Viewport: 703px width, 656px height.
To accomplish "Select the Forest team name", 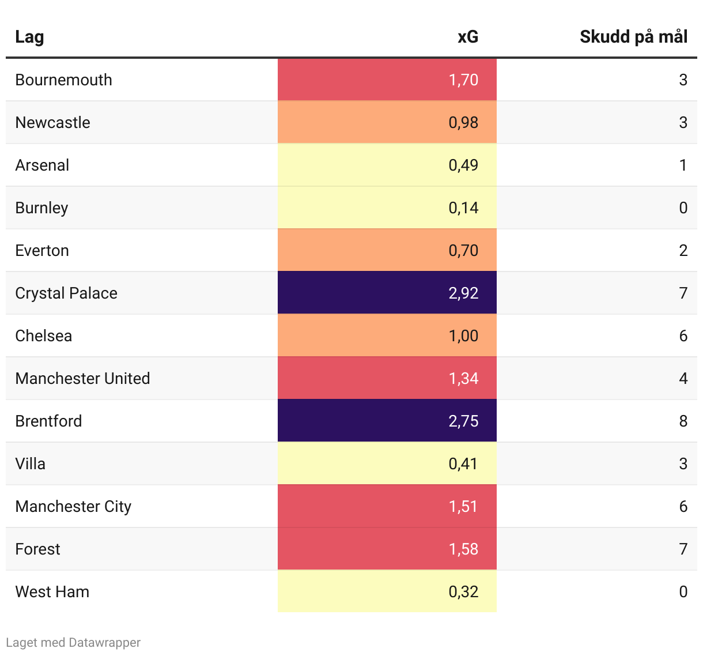I will (37, 549).
